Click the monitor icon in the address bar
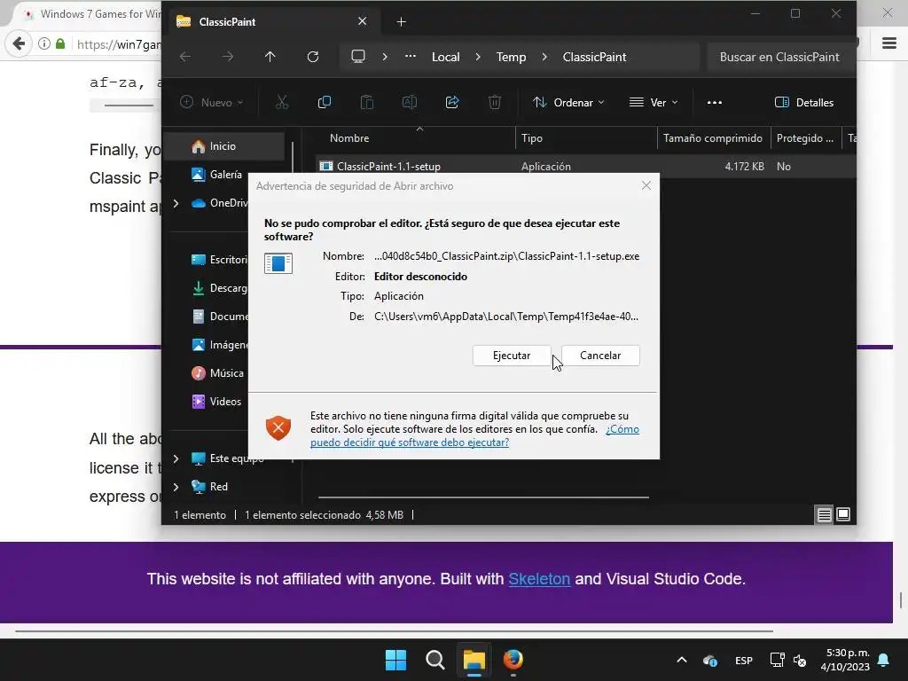The width and height of the screenshot is (908, 681). (358, 57)
